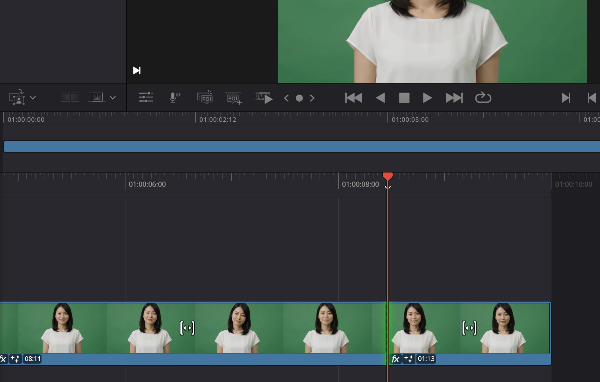The width and height of the screenshot is (600, 382).
Task: Click the voiceover microphone icon
Action: click(175, 97)
